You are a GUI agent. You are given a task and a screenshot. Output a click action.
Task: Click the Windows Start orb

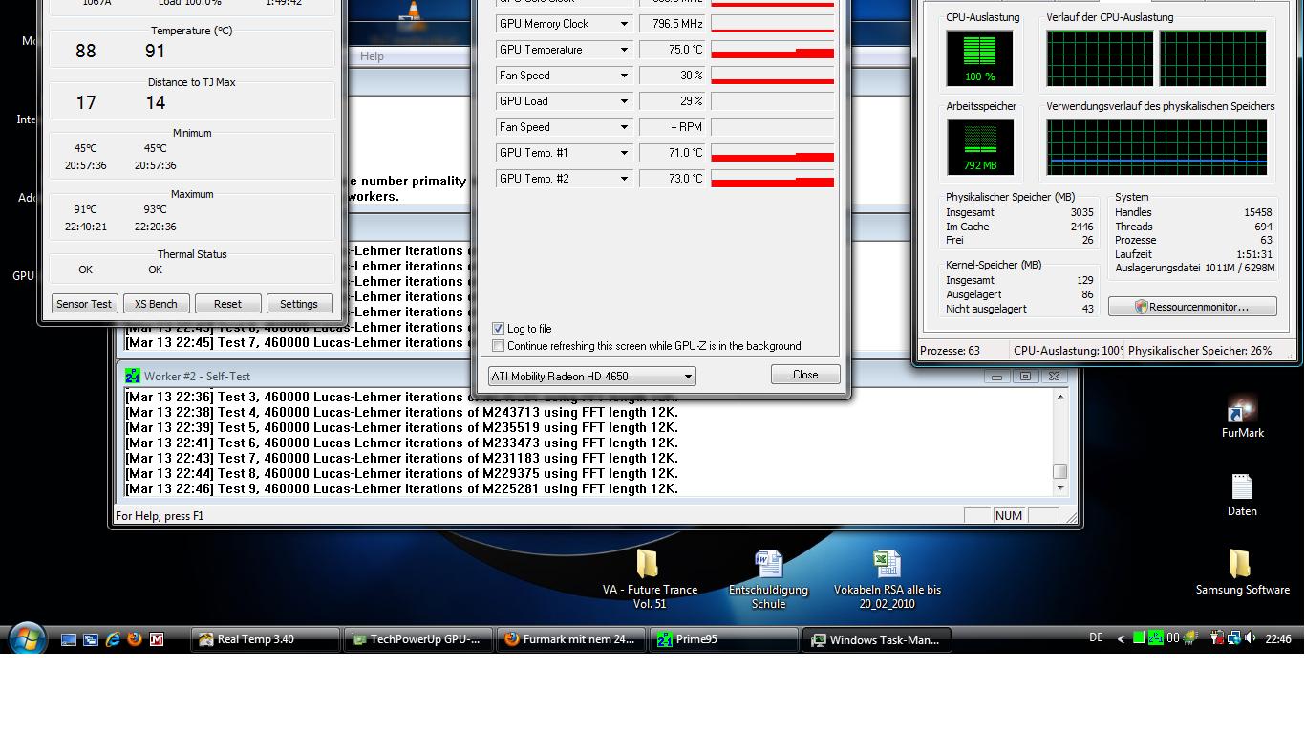click(27, 638)
